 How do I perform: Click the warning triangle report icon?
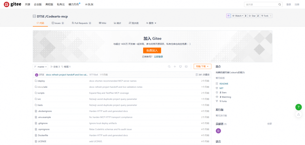pyautogui.click(x=299, y=114)
